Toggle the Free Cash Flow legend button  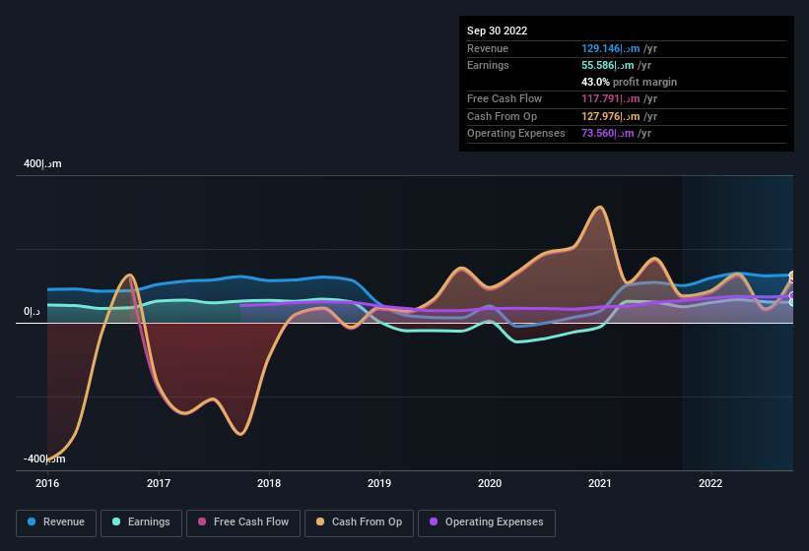tap(243, 522)
